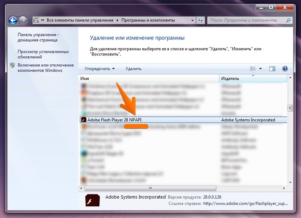Click the change view icon
Image resolution: width=301 pixels, height=218 pixels.
[253, 69]
